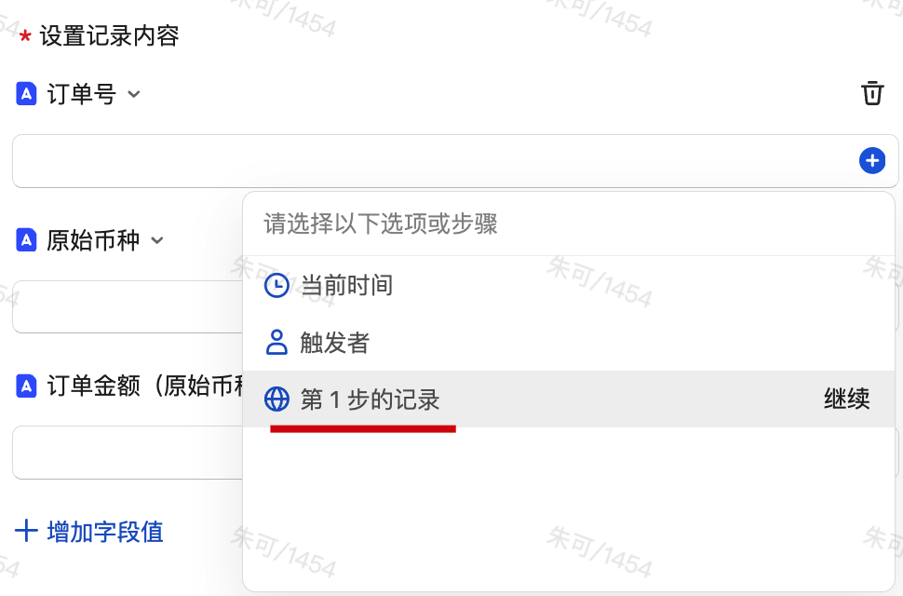The image size is (903, 596).
Task: Click the 订单金额 value input box
Action: click(x=126, y=453)
